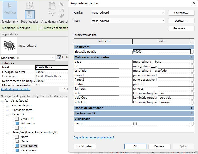Select the Modificar arrow tool
Viewport: 198px width, 154px height.
pyautogui.click(x=10, y=10)
